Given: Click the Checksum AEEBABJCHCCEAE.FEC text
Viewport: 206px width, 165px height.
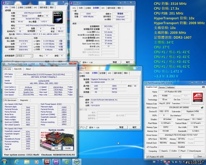Looking at the screenshot, I should [x=58, y=155].
